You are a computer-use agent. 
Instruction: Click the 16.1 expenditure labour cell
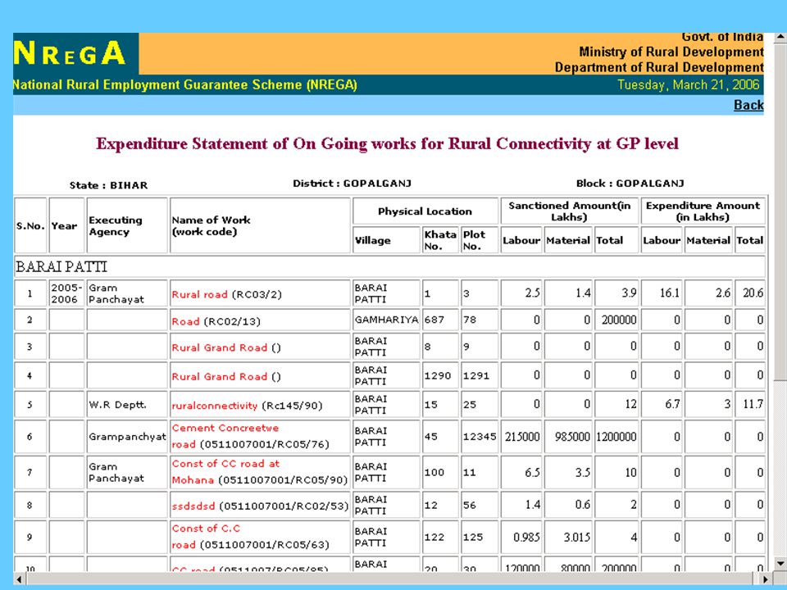(x=662, y=293)
